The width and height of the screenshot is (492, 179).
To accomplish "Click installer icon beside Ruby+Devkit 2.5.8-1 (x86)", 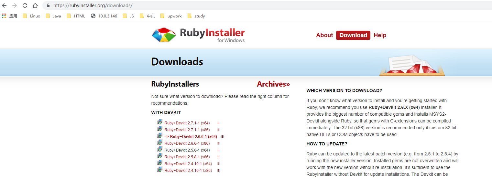I will (160, 156).
